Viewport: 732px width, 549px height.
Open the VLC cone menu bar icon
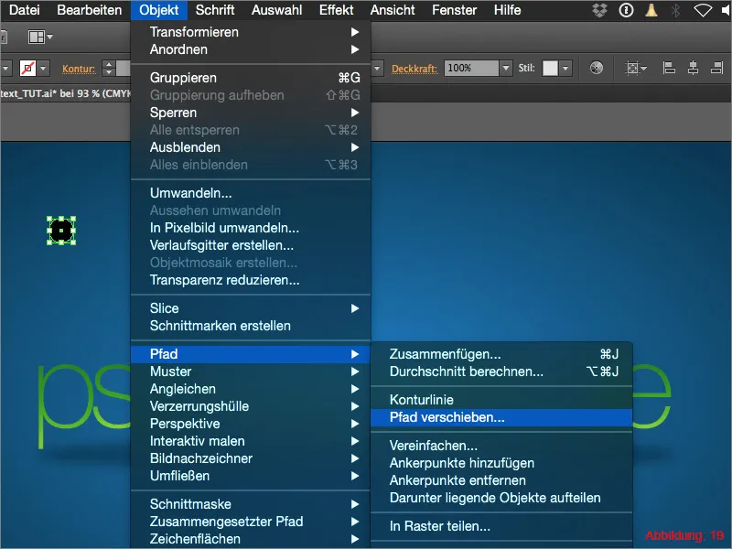pos(651,10)
